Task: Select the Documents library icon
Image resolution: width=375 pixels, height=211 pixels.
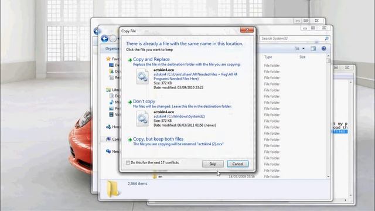Action: tap(111, 96)
